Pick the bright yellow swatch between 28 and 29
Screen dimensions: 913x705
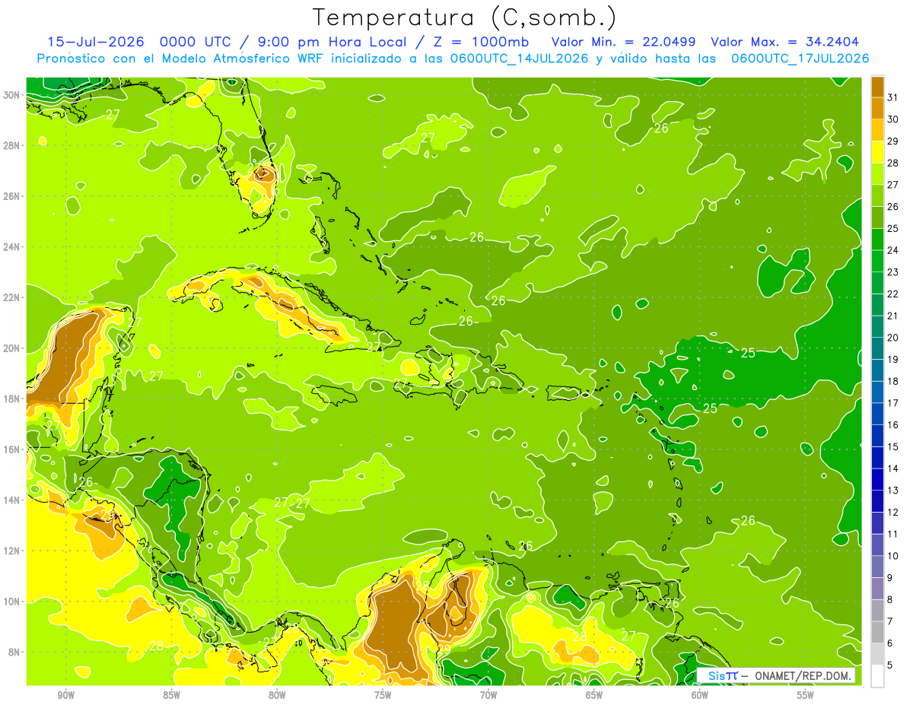877,152
